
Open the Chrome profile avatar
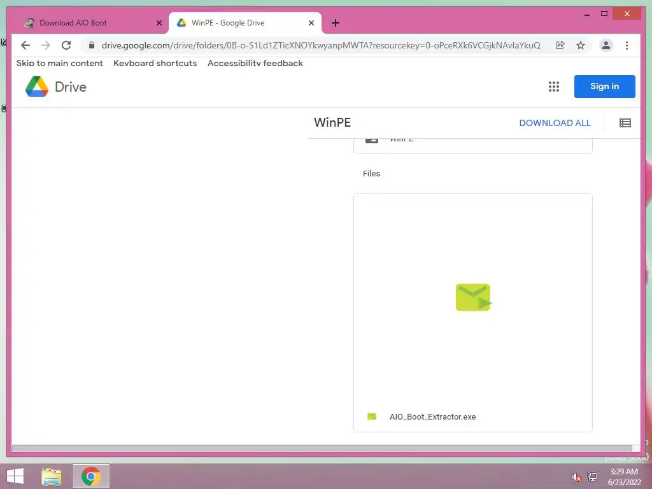point(606,45)
